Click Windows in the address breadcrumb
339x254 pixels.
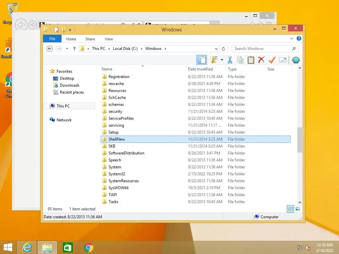tap(153, 49)
